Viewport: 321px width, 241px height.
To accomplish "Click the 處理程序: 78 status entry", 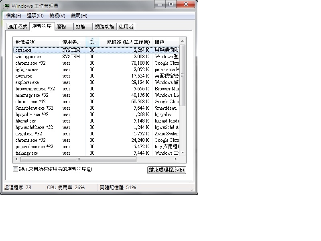I will (18, 188).
